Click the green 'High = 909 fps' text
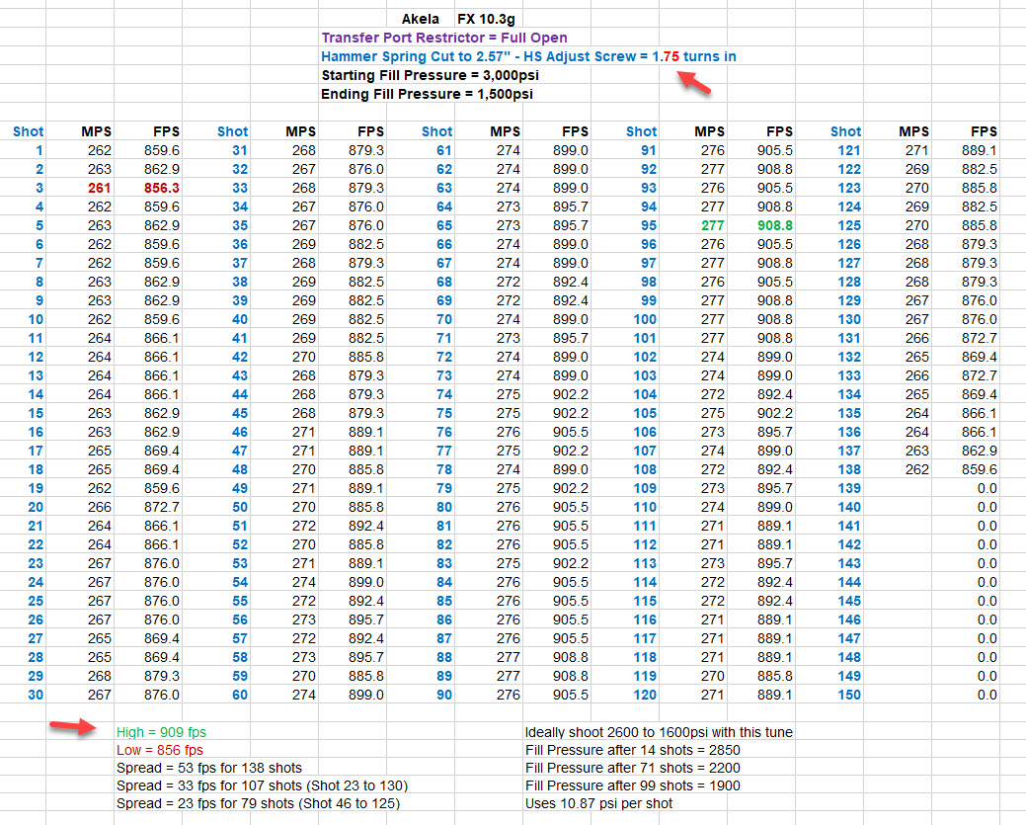 161,732
